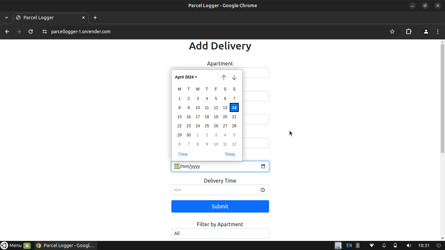Viewport: 445px width, 250px height.
Task: Click the calendar icon in date field
Action: 263,166
